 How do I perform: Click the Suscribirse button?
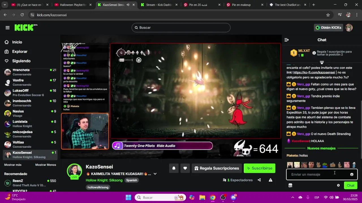point(259,168)
